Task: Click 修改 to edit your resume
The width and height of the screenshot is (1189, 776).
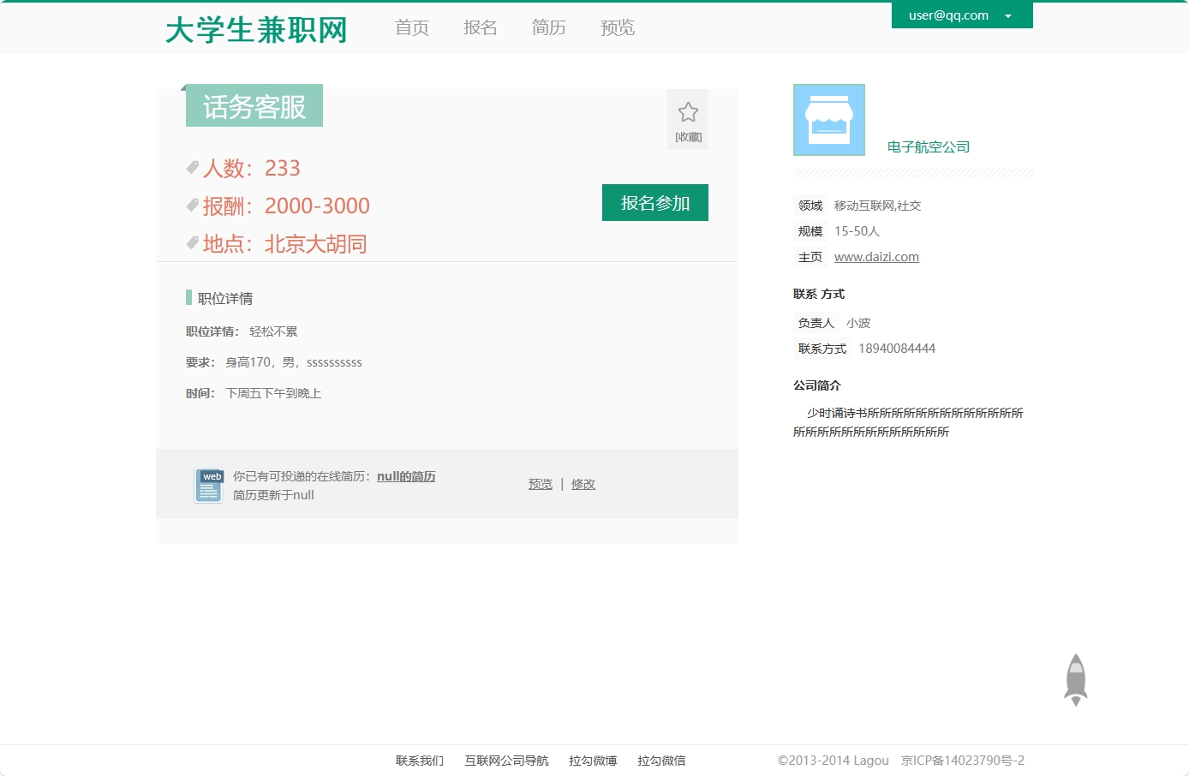Action: pyautogui.click(x=583, y=484)
